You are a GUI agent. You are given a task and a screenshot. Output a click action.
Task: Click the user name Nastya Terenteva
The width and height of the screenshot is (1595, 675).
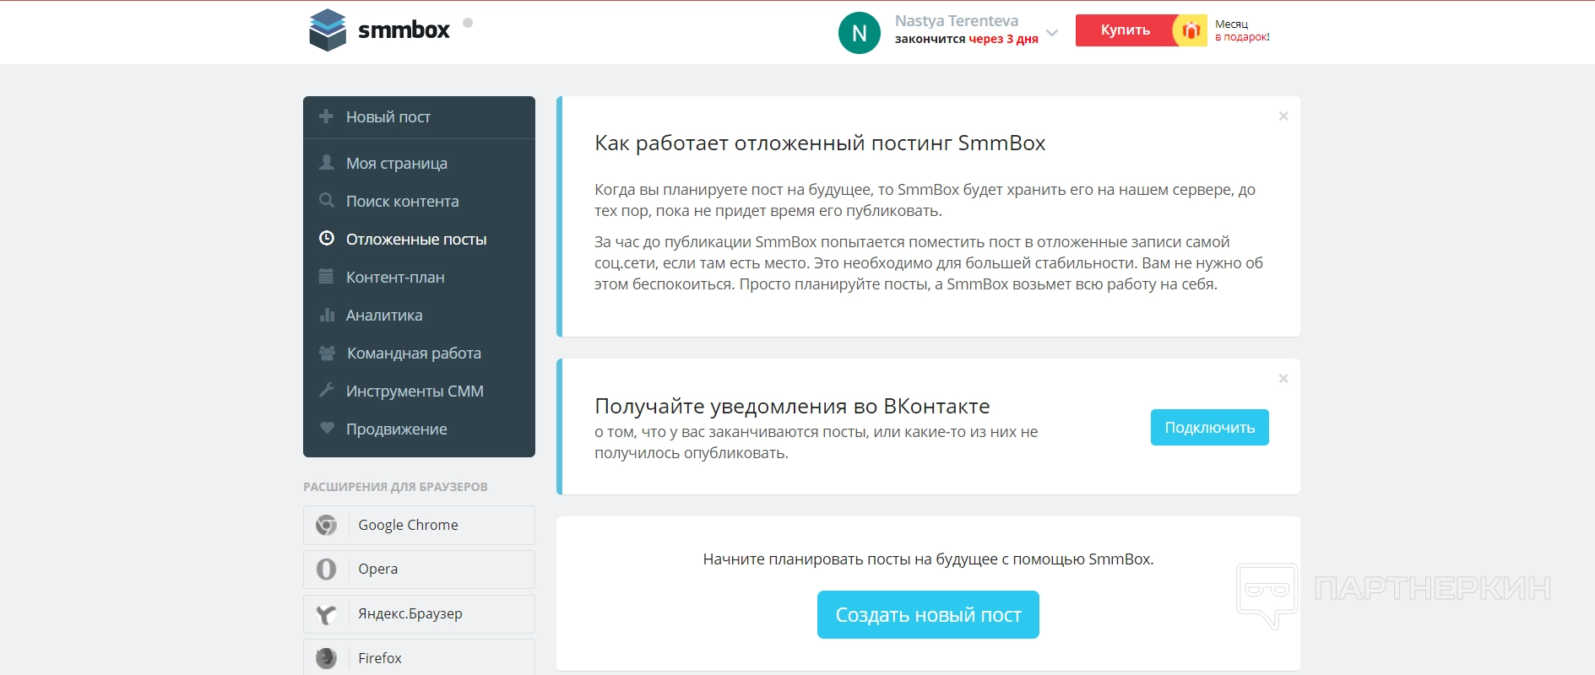[957, 21]
